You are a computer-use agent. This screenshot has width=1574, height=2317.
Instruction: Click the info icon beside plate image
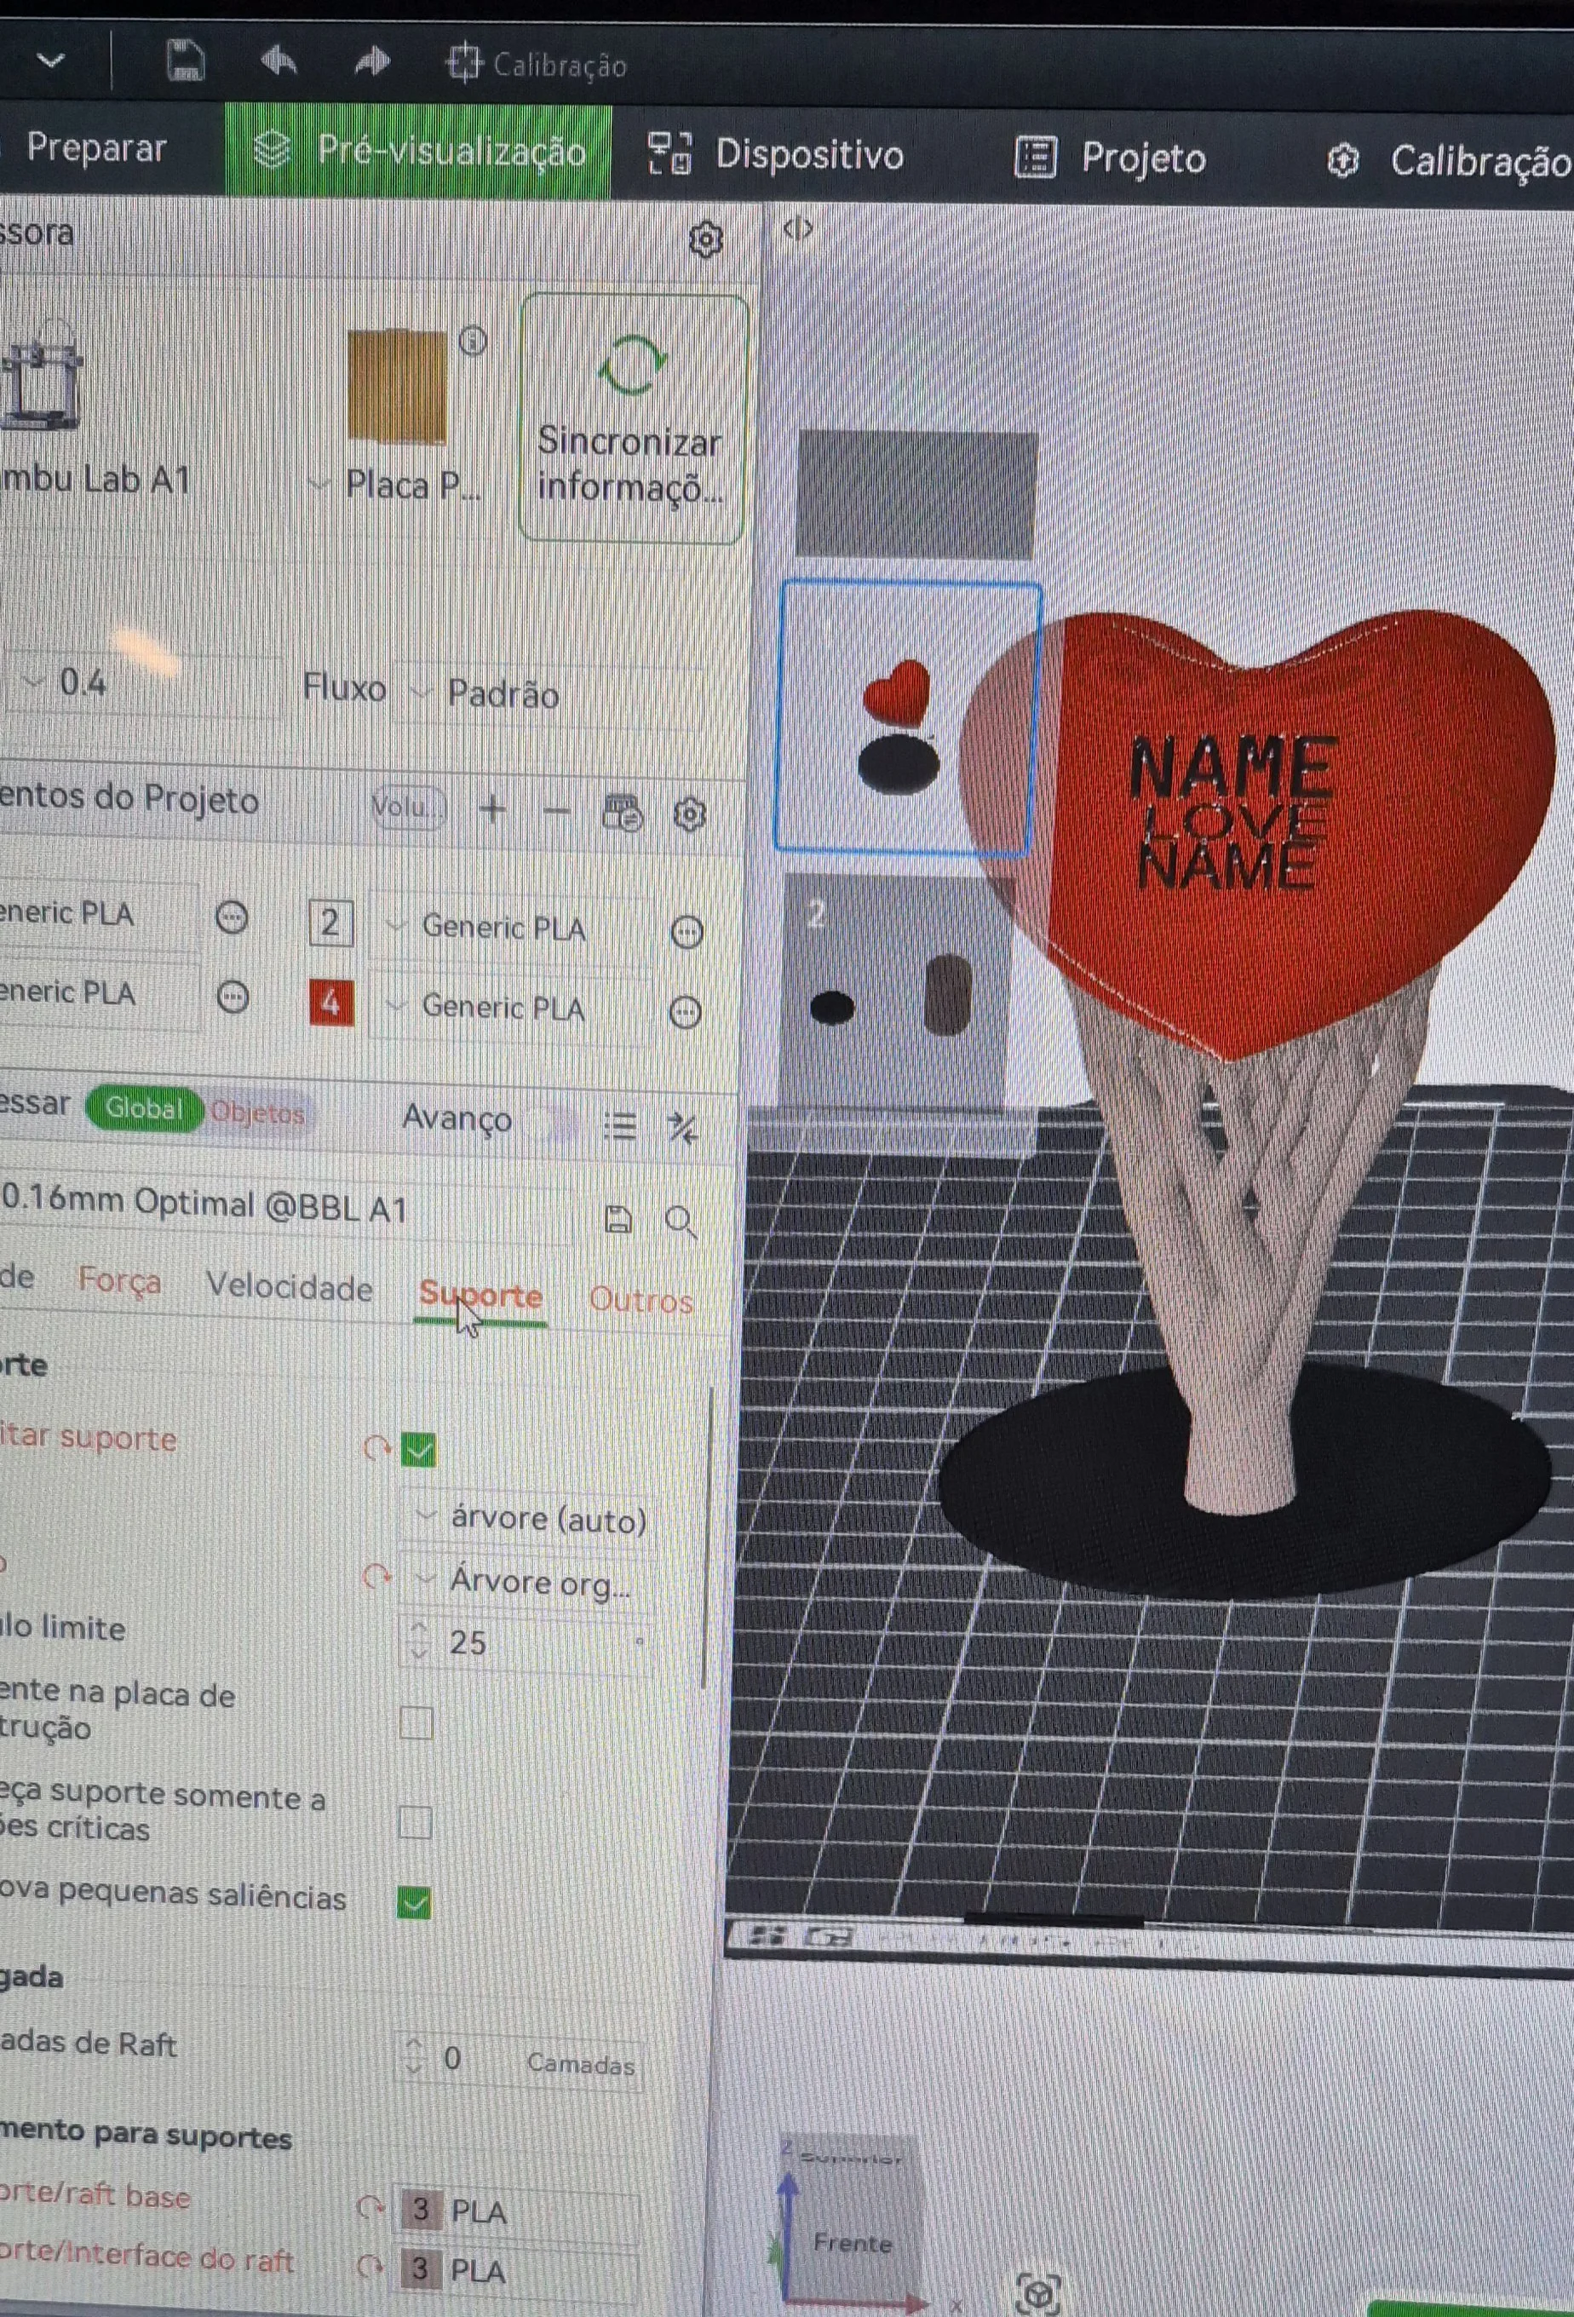pyautogui.click(x=473, y=341)
